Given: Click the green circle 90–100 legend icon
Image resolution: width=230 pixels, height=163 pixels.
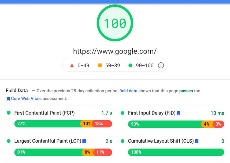Looking at the screenshot, I should 130,65.
